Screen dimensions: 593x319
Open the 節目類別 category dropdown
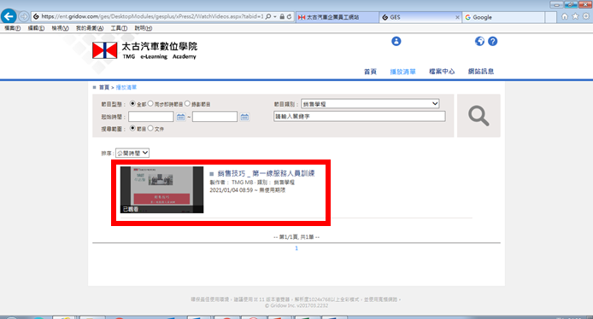click(x=370, y=104)
